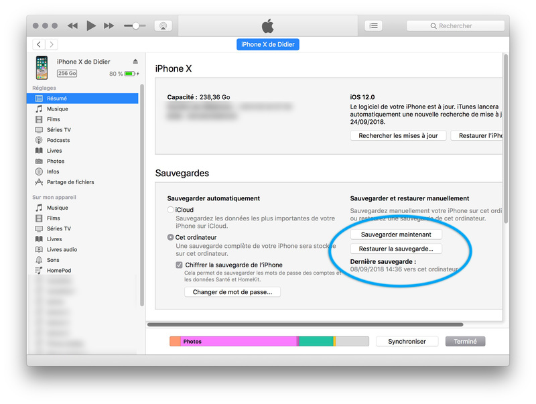Toggle Chiffrer la sauvegarde de l'iPhone checkbox
536x404 pixels.
(x=179, y=265)
